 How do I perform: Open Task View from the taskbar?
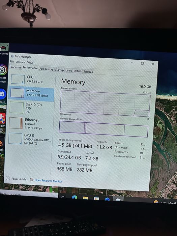[x=63, y=197]
